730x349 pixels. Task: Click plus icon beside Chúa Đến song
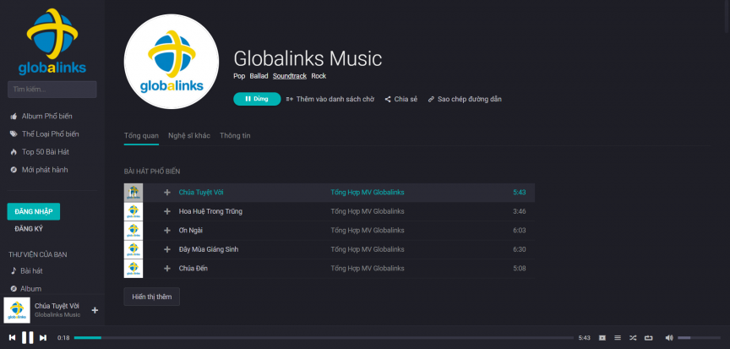(x=167, y=269)
